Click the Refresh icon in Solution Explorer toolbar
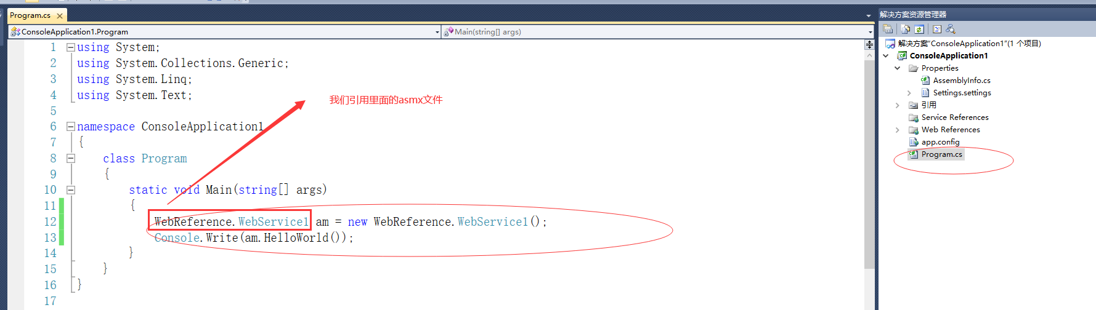1096x310 pixels. pyautogui.click(x=919, y=29)
